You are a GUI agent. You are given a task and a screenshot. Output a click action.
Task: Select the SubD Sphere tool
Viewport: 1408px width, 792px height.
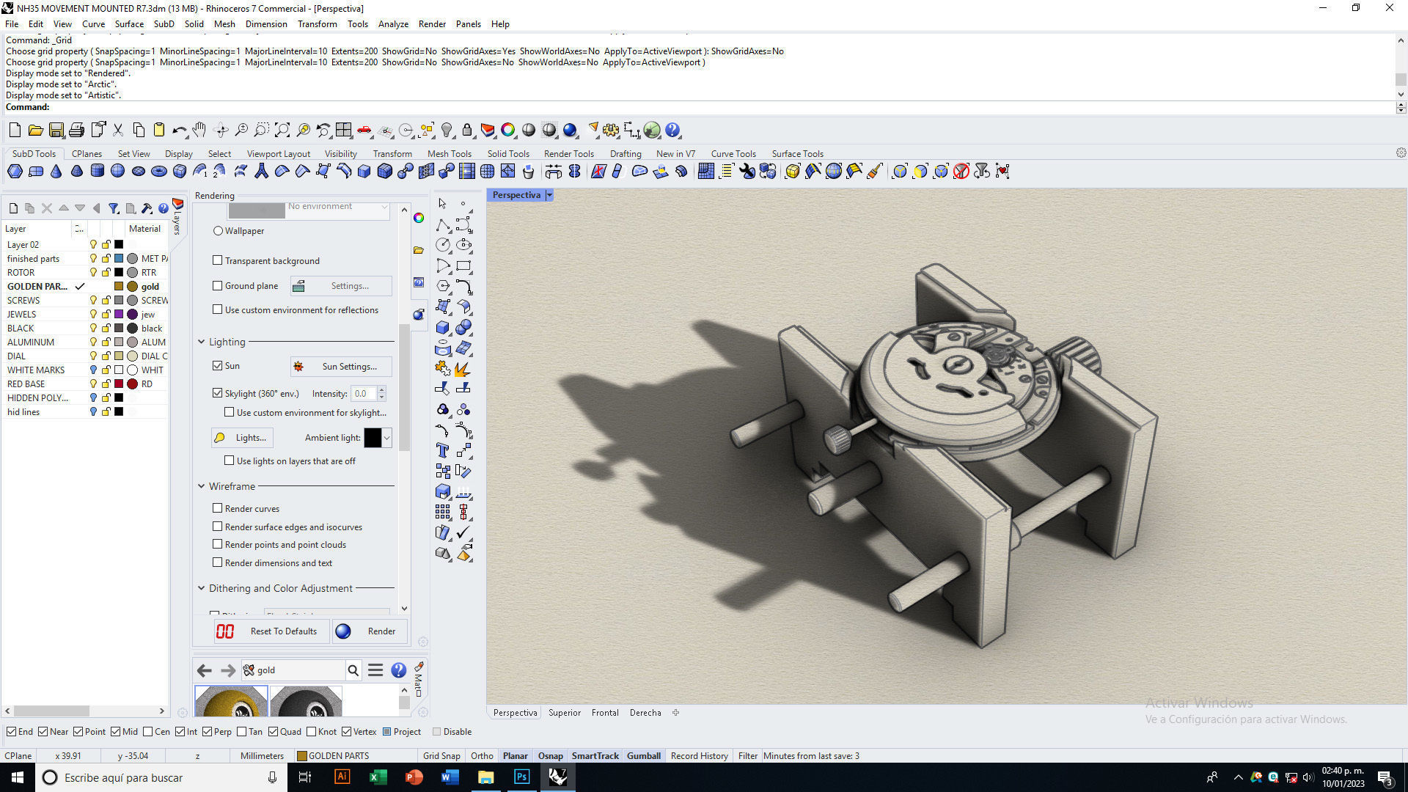117,172
